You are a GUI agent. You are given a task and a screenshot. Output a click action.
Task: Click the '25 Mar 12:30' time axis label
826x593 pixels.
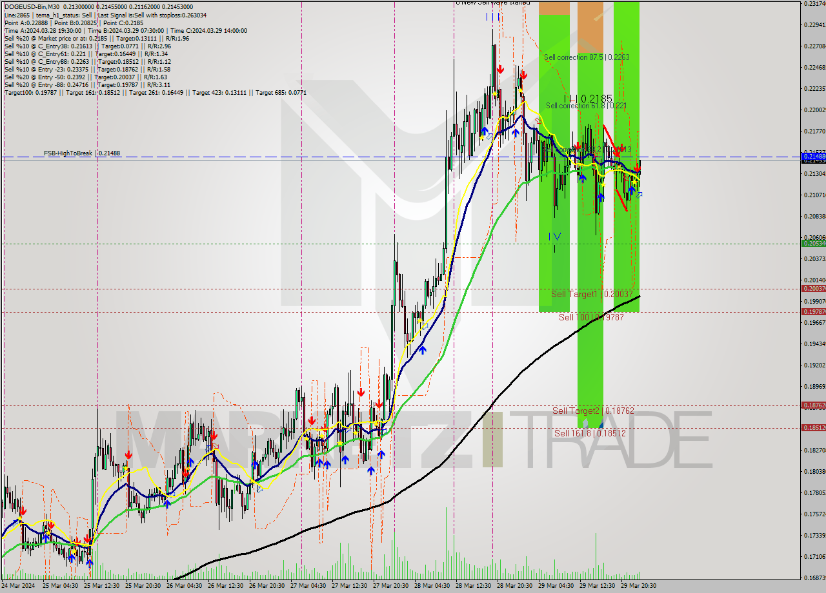point(101,586)
